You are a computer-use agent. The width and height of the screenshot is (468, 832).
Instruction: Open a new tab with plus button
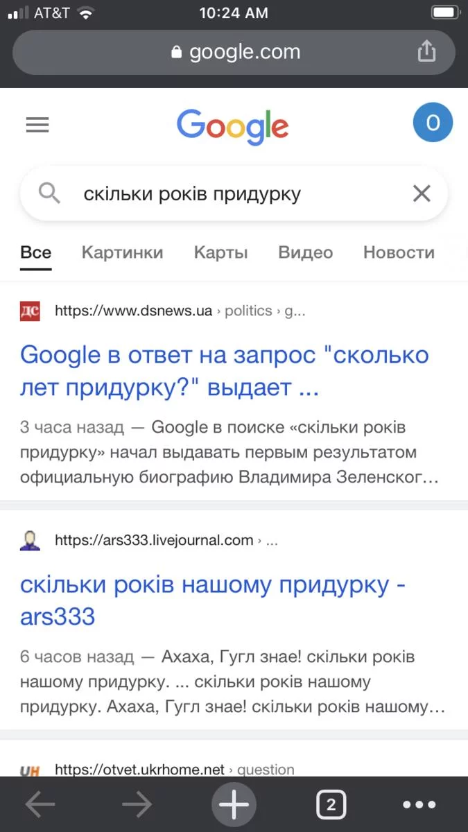tap(234, 805)
